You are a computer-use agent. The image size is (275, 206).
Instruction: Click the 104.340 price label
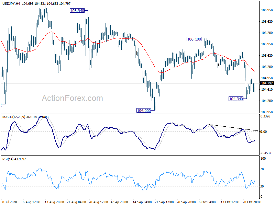(236, 99)
